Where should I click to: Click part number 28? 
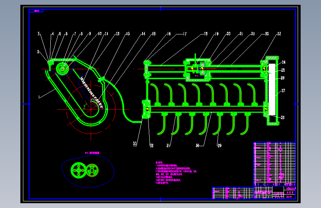[282, 117]
